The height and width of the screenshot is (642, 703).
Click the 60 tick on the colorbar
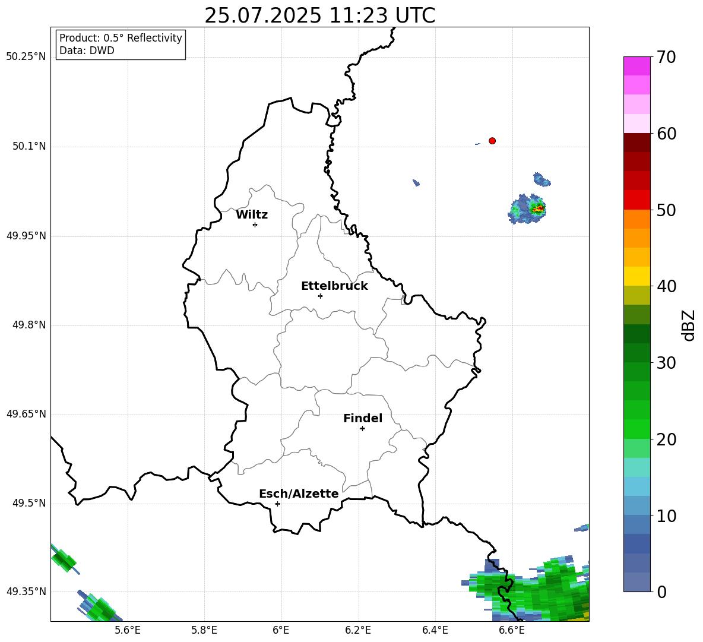[x=666, y=134]
